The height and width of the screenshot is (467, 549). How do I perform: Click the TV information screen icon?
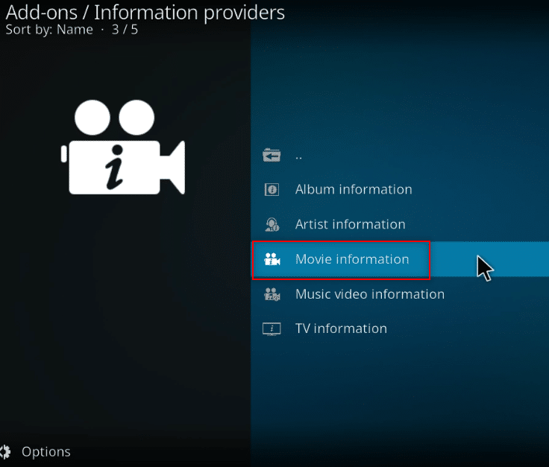pos(272,329)
